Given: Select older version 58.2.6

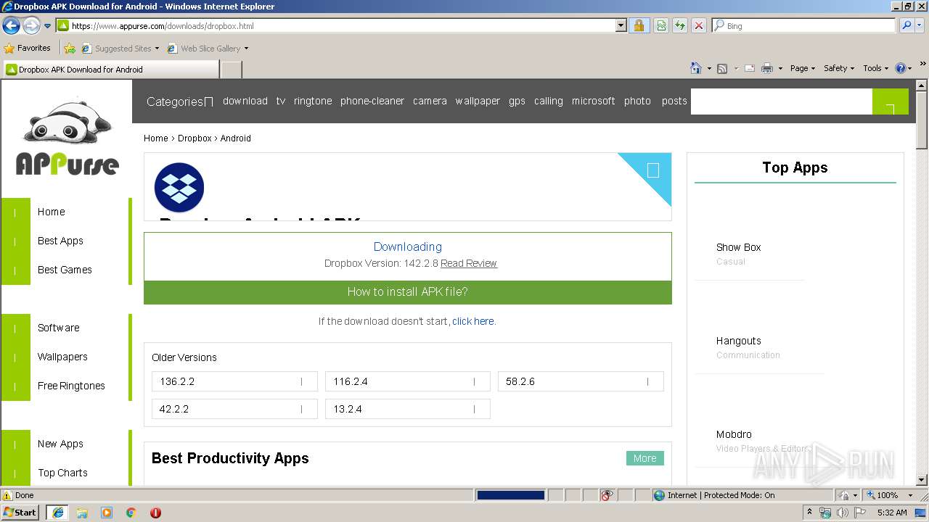Looking at the screenshot, I should pyautogui.click(x=581, y=381).
